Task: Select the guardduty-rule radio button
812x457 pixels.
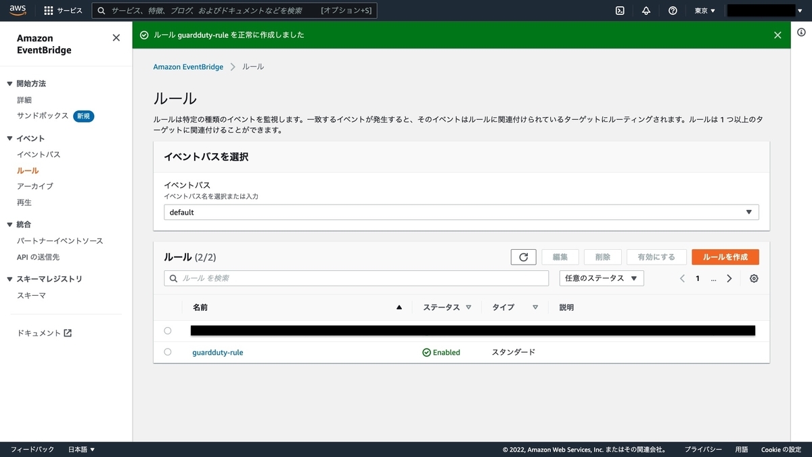Action: click(168, 352)
